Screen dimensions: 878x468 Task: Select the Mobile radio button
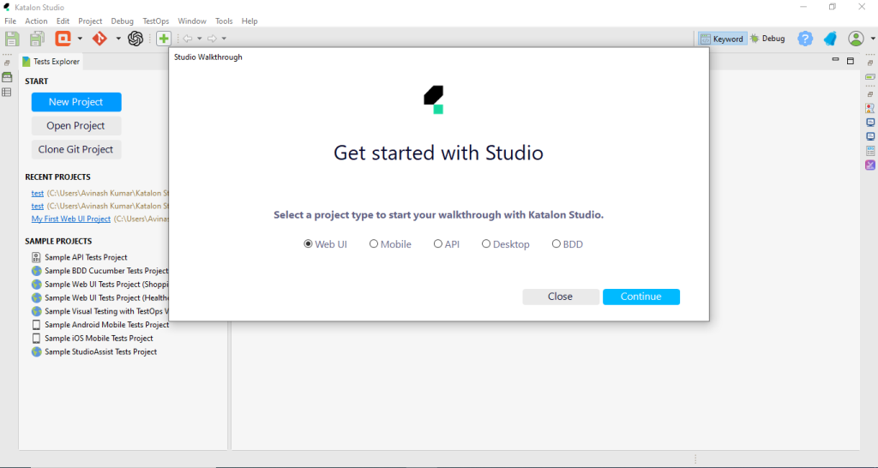tap(374, 244)
